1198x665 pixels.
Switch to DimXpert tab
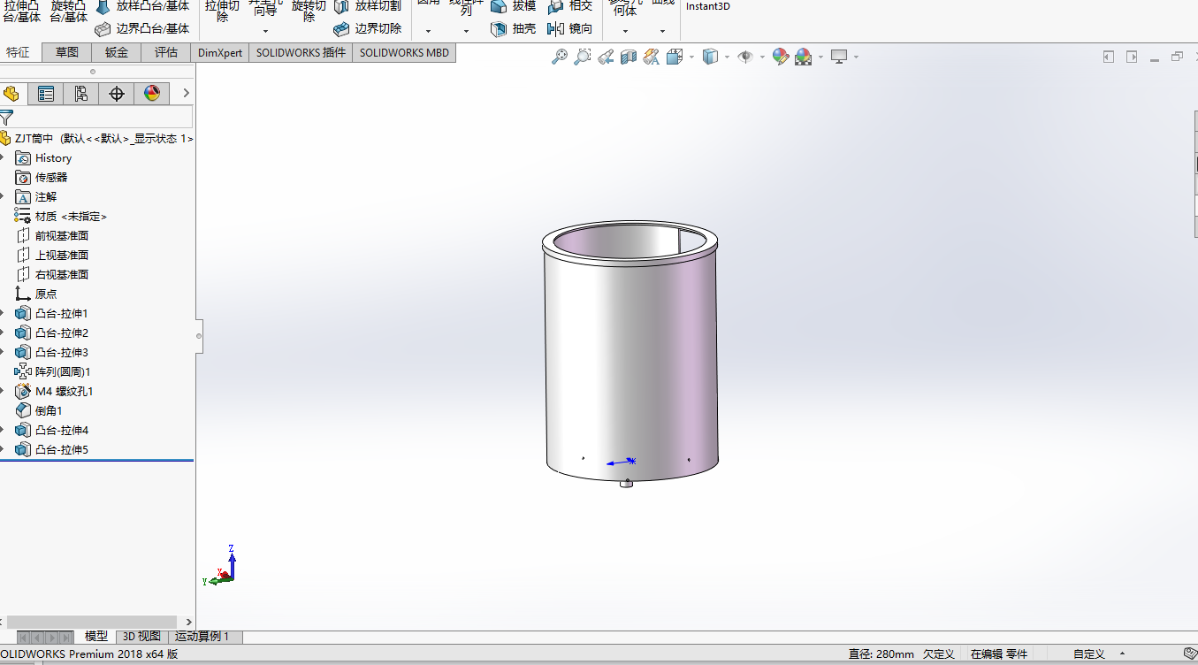click(x=220, y=53)
